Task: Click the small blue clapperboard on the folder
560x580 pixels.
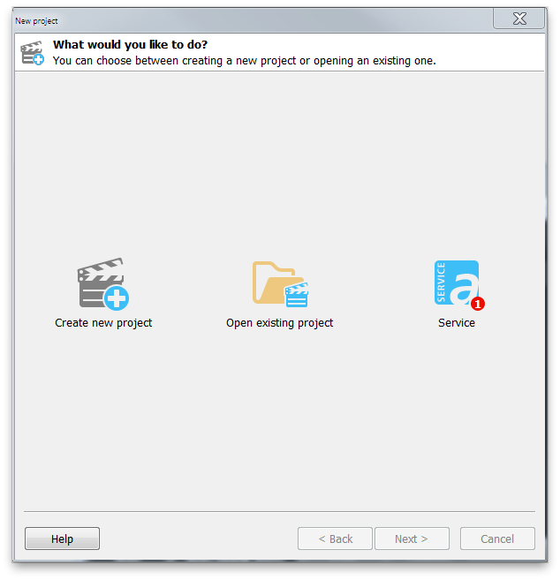Action: [x=297, y=295]
